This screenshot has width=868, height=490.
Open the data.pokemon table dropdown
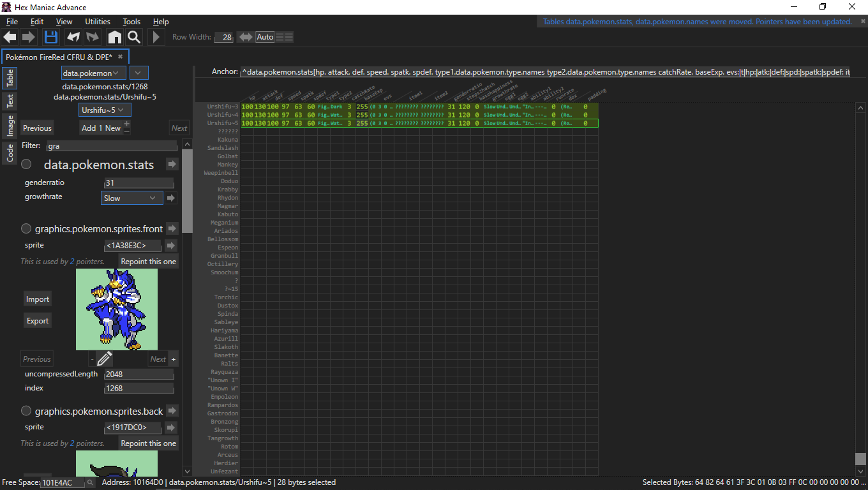pyautogui.click(x=94, y=73)
